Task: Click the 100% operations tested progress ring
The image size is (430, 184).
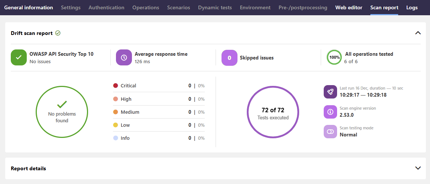Action: 334,58
